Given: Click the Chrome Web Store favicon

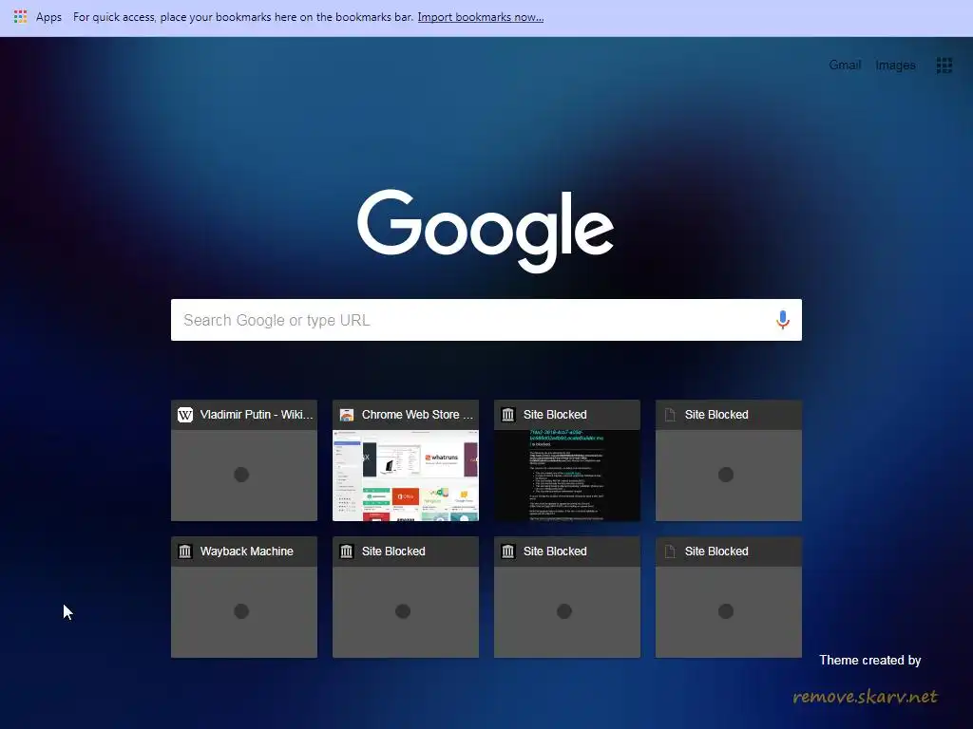Looking at the screenshot, I should [x=346, y=415].
